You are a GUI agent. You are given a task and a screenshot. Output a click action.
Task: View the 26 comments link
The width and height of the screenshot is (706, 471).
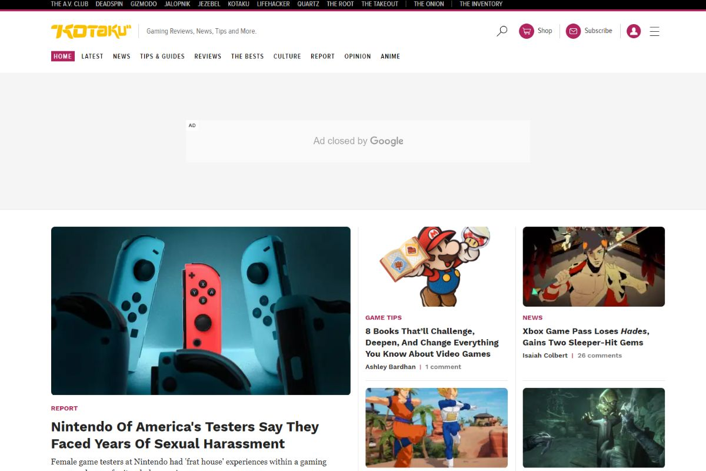(600, 356)
